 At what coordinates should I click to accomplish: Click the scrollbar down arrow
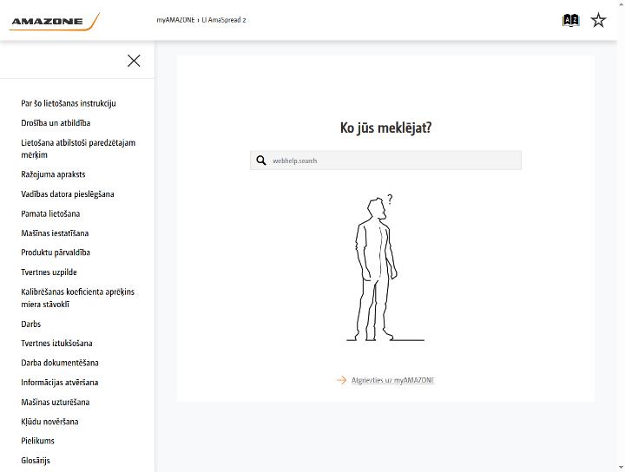click(x=621, y=467)
